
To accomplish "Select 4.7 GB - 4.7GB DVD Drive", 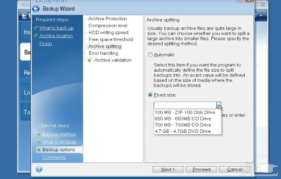I will (x=183, y=131).
